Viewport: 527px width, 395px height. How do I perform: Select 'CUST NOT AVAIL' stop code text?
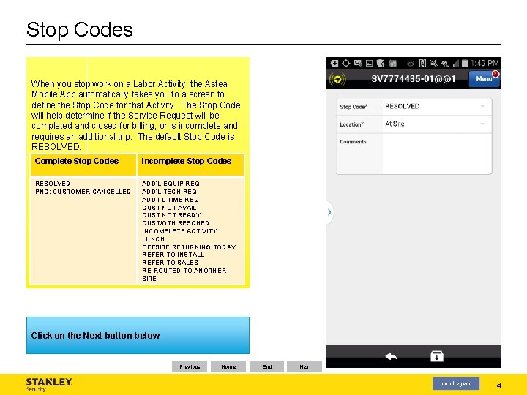point(169,208)
